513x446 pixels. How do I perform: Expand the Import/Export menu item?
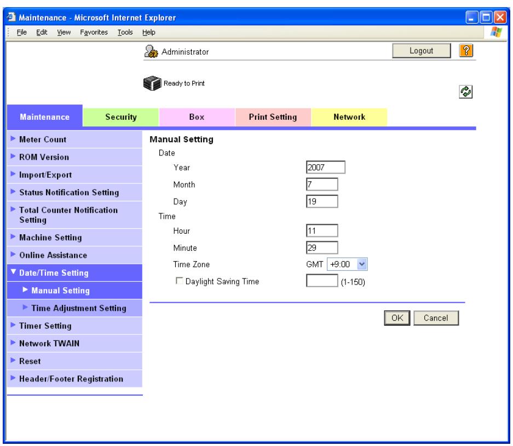74,175
